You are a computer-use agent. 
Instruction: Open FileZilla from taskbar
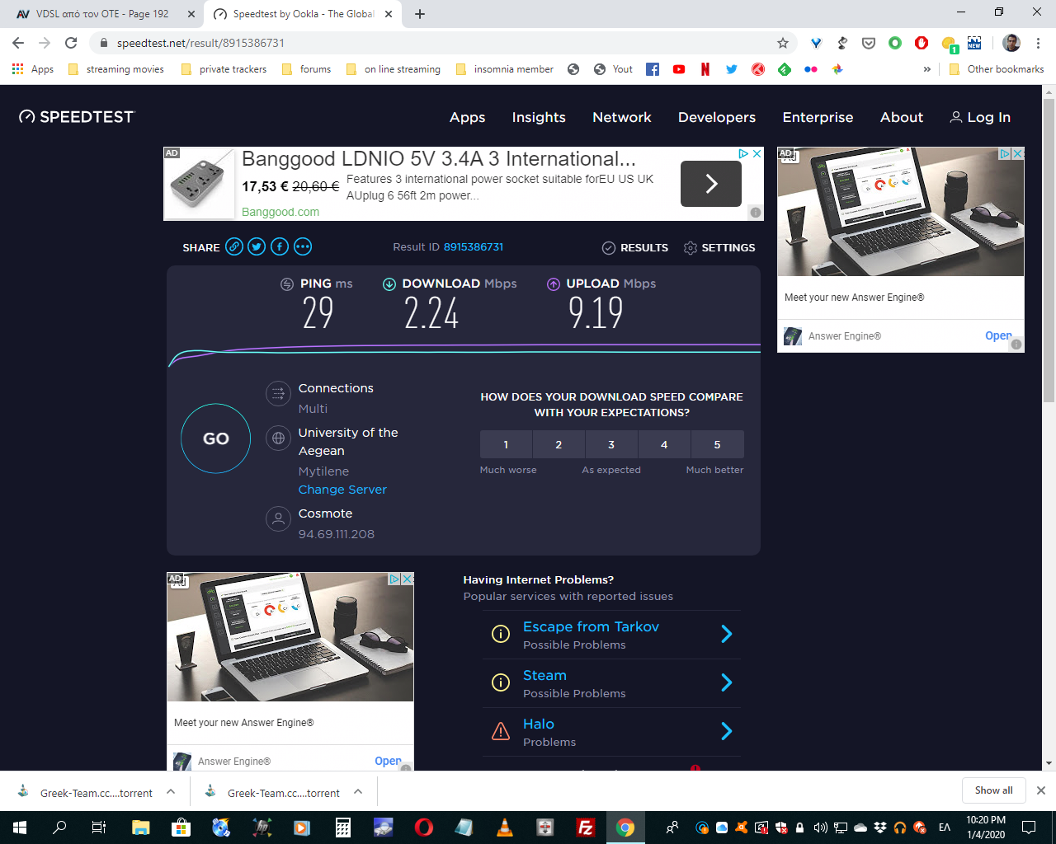click(x=585, y=828)
